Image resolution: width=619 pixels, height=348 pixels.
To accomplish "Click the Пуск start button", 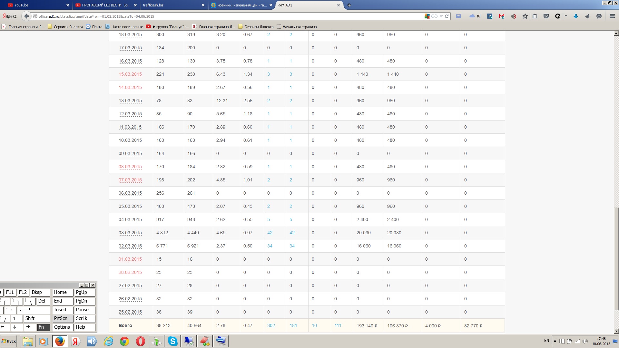I will [x=9, y=341].
